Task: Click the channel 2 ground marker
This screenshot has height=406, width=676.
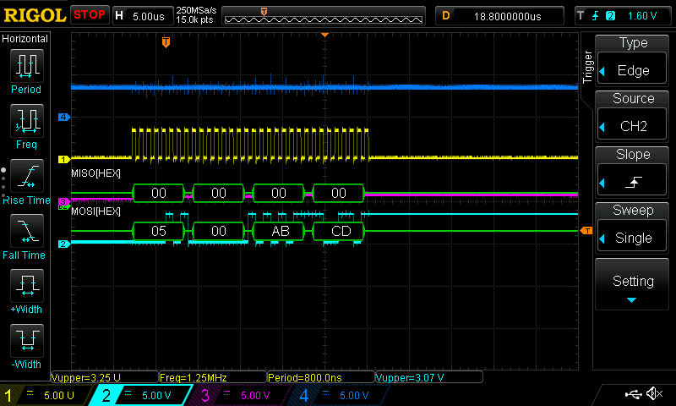Action: pyautogui.click(x=64, y=244)
